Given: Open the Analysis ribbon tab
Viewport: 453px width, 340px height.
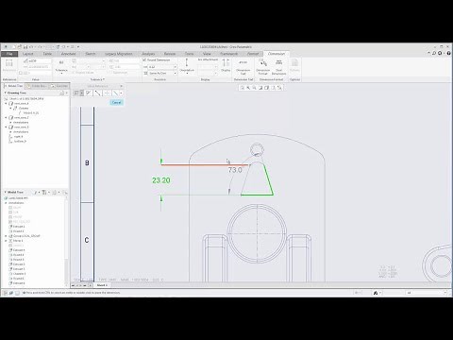Looking at the screenshot, I should pos(148,54).
